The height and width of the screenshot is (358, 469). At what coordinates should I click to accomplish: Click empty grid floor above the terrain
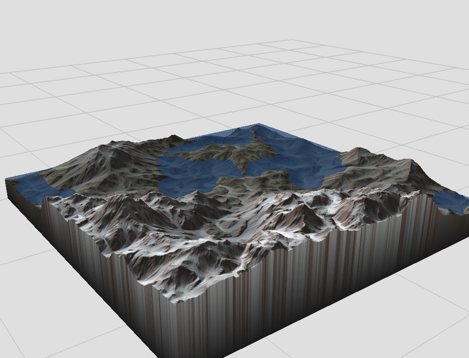tap(190, 86)
